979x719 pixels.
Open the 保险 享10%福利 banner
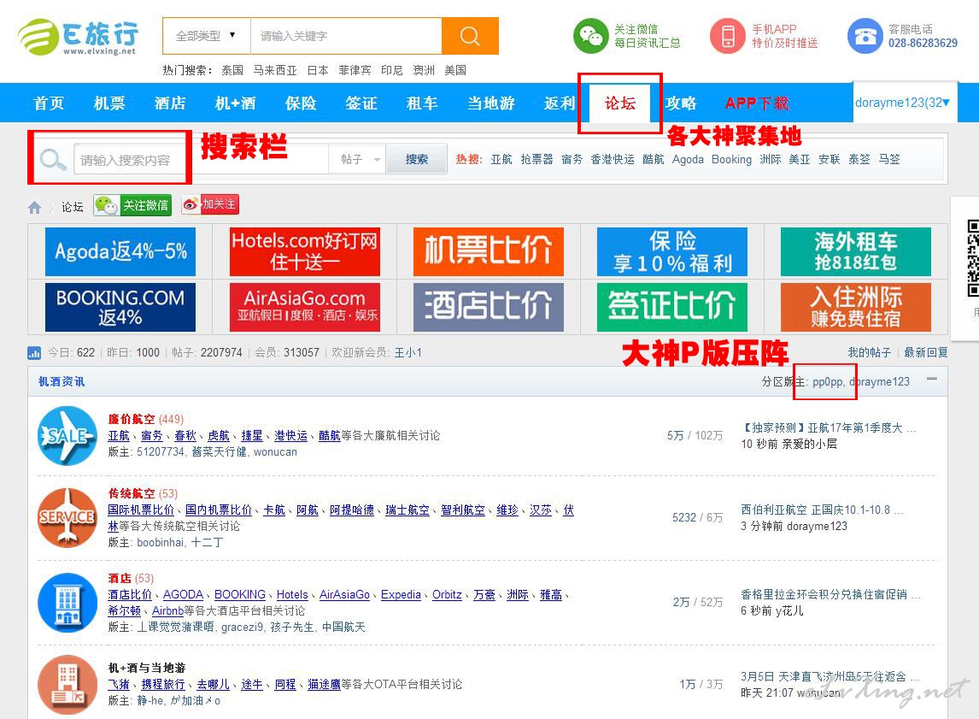[x=671, y=251]
